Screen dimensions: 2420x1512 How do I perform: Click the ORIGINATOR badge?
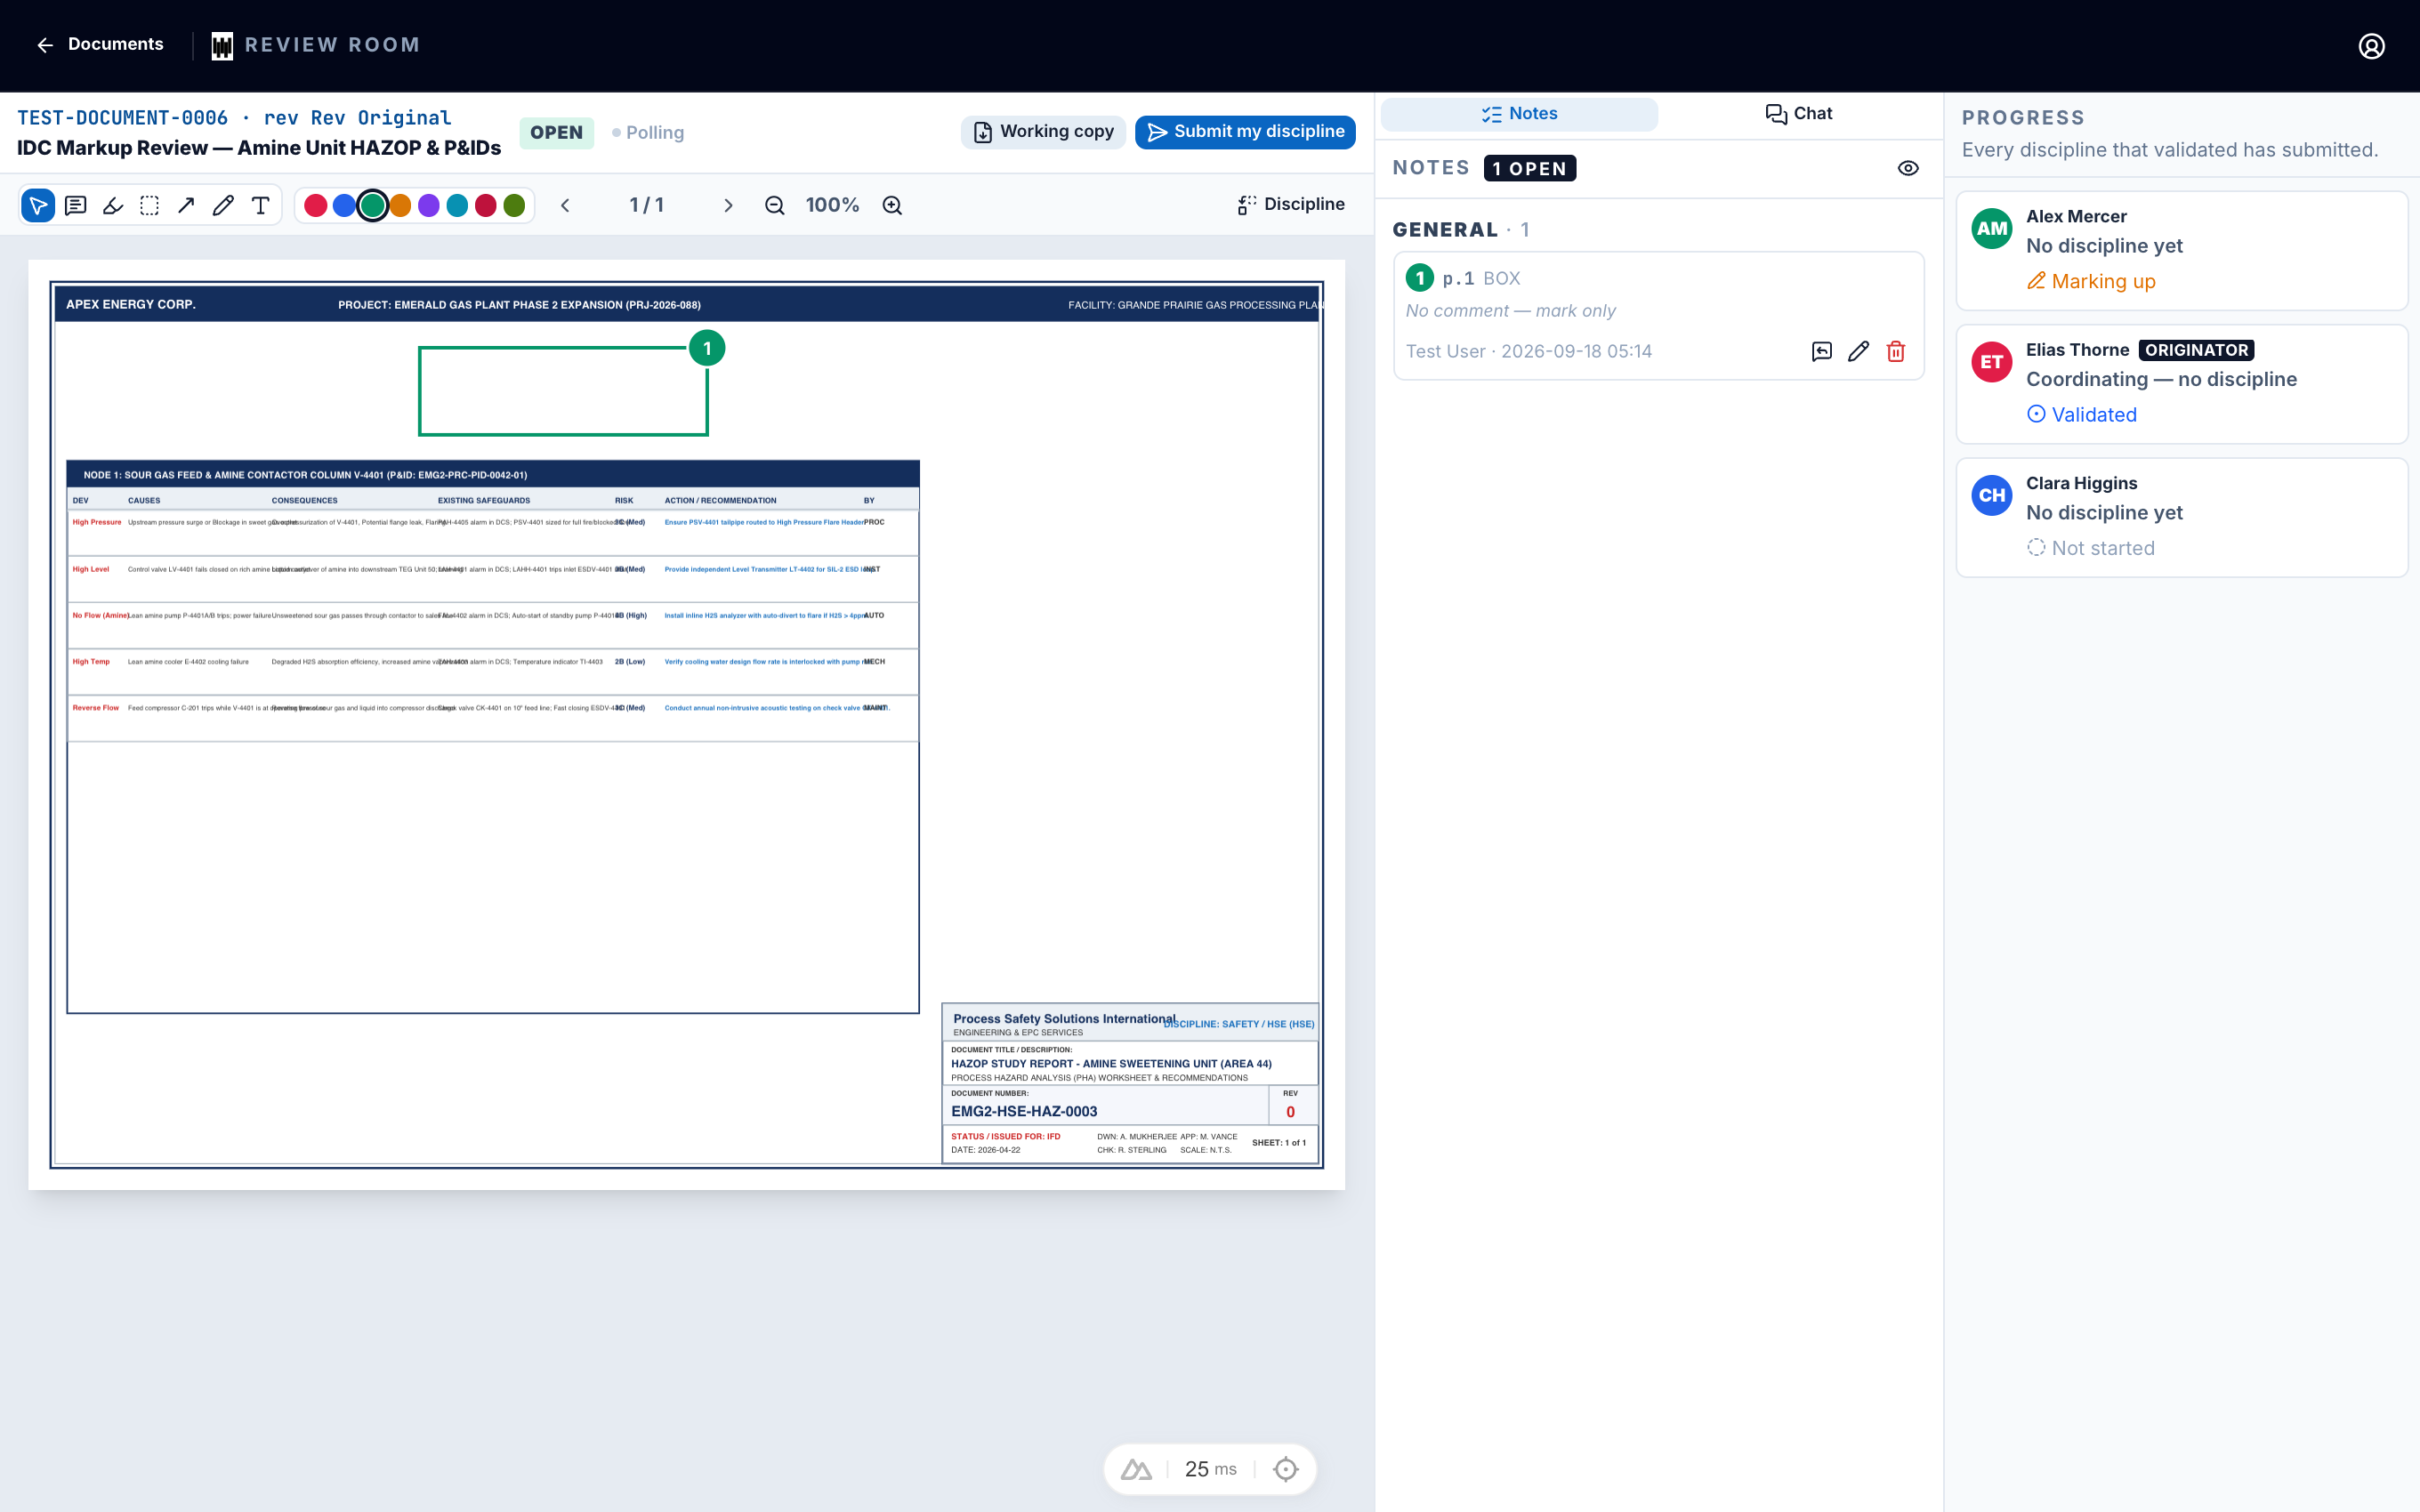2196,350
